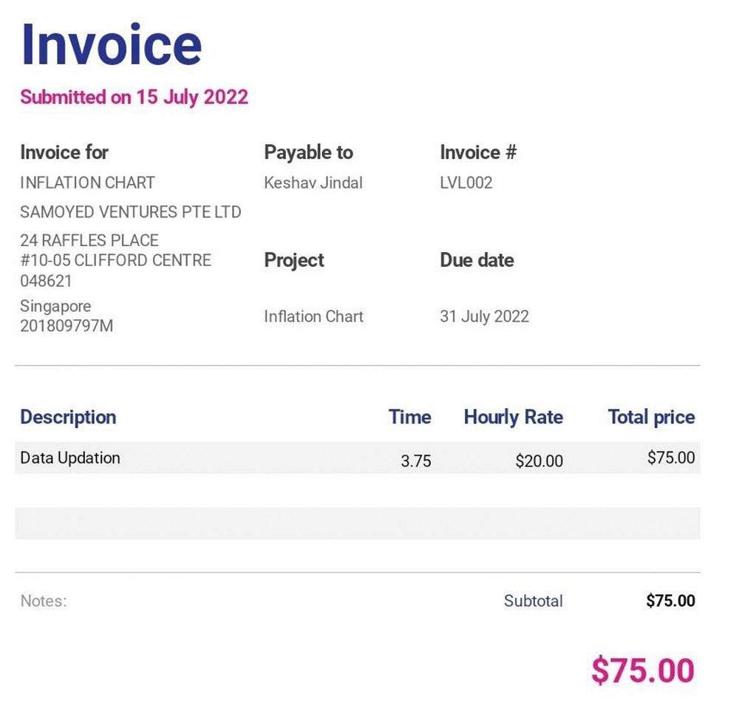The image size is (739, 706).
Task: Click the due date 31 July 2022
Action: click(x=485, y=316)
